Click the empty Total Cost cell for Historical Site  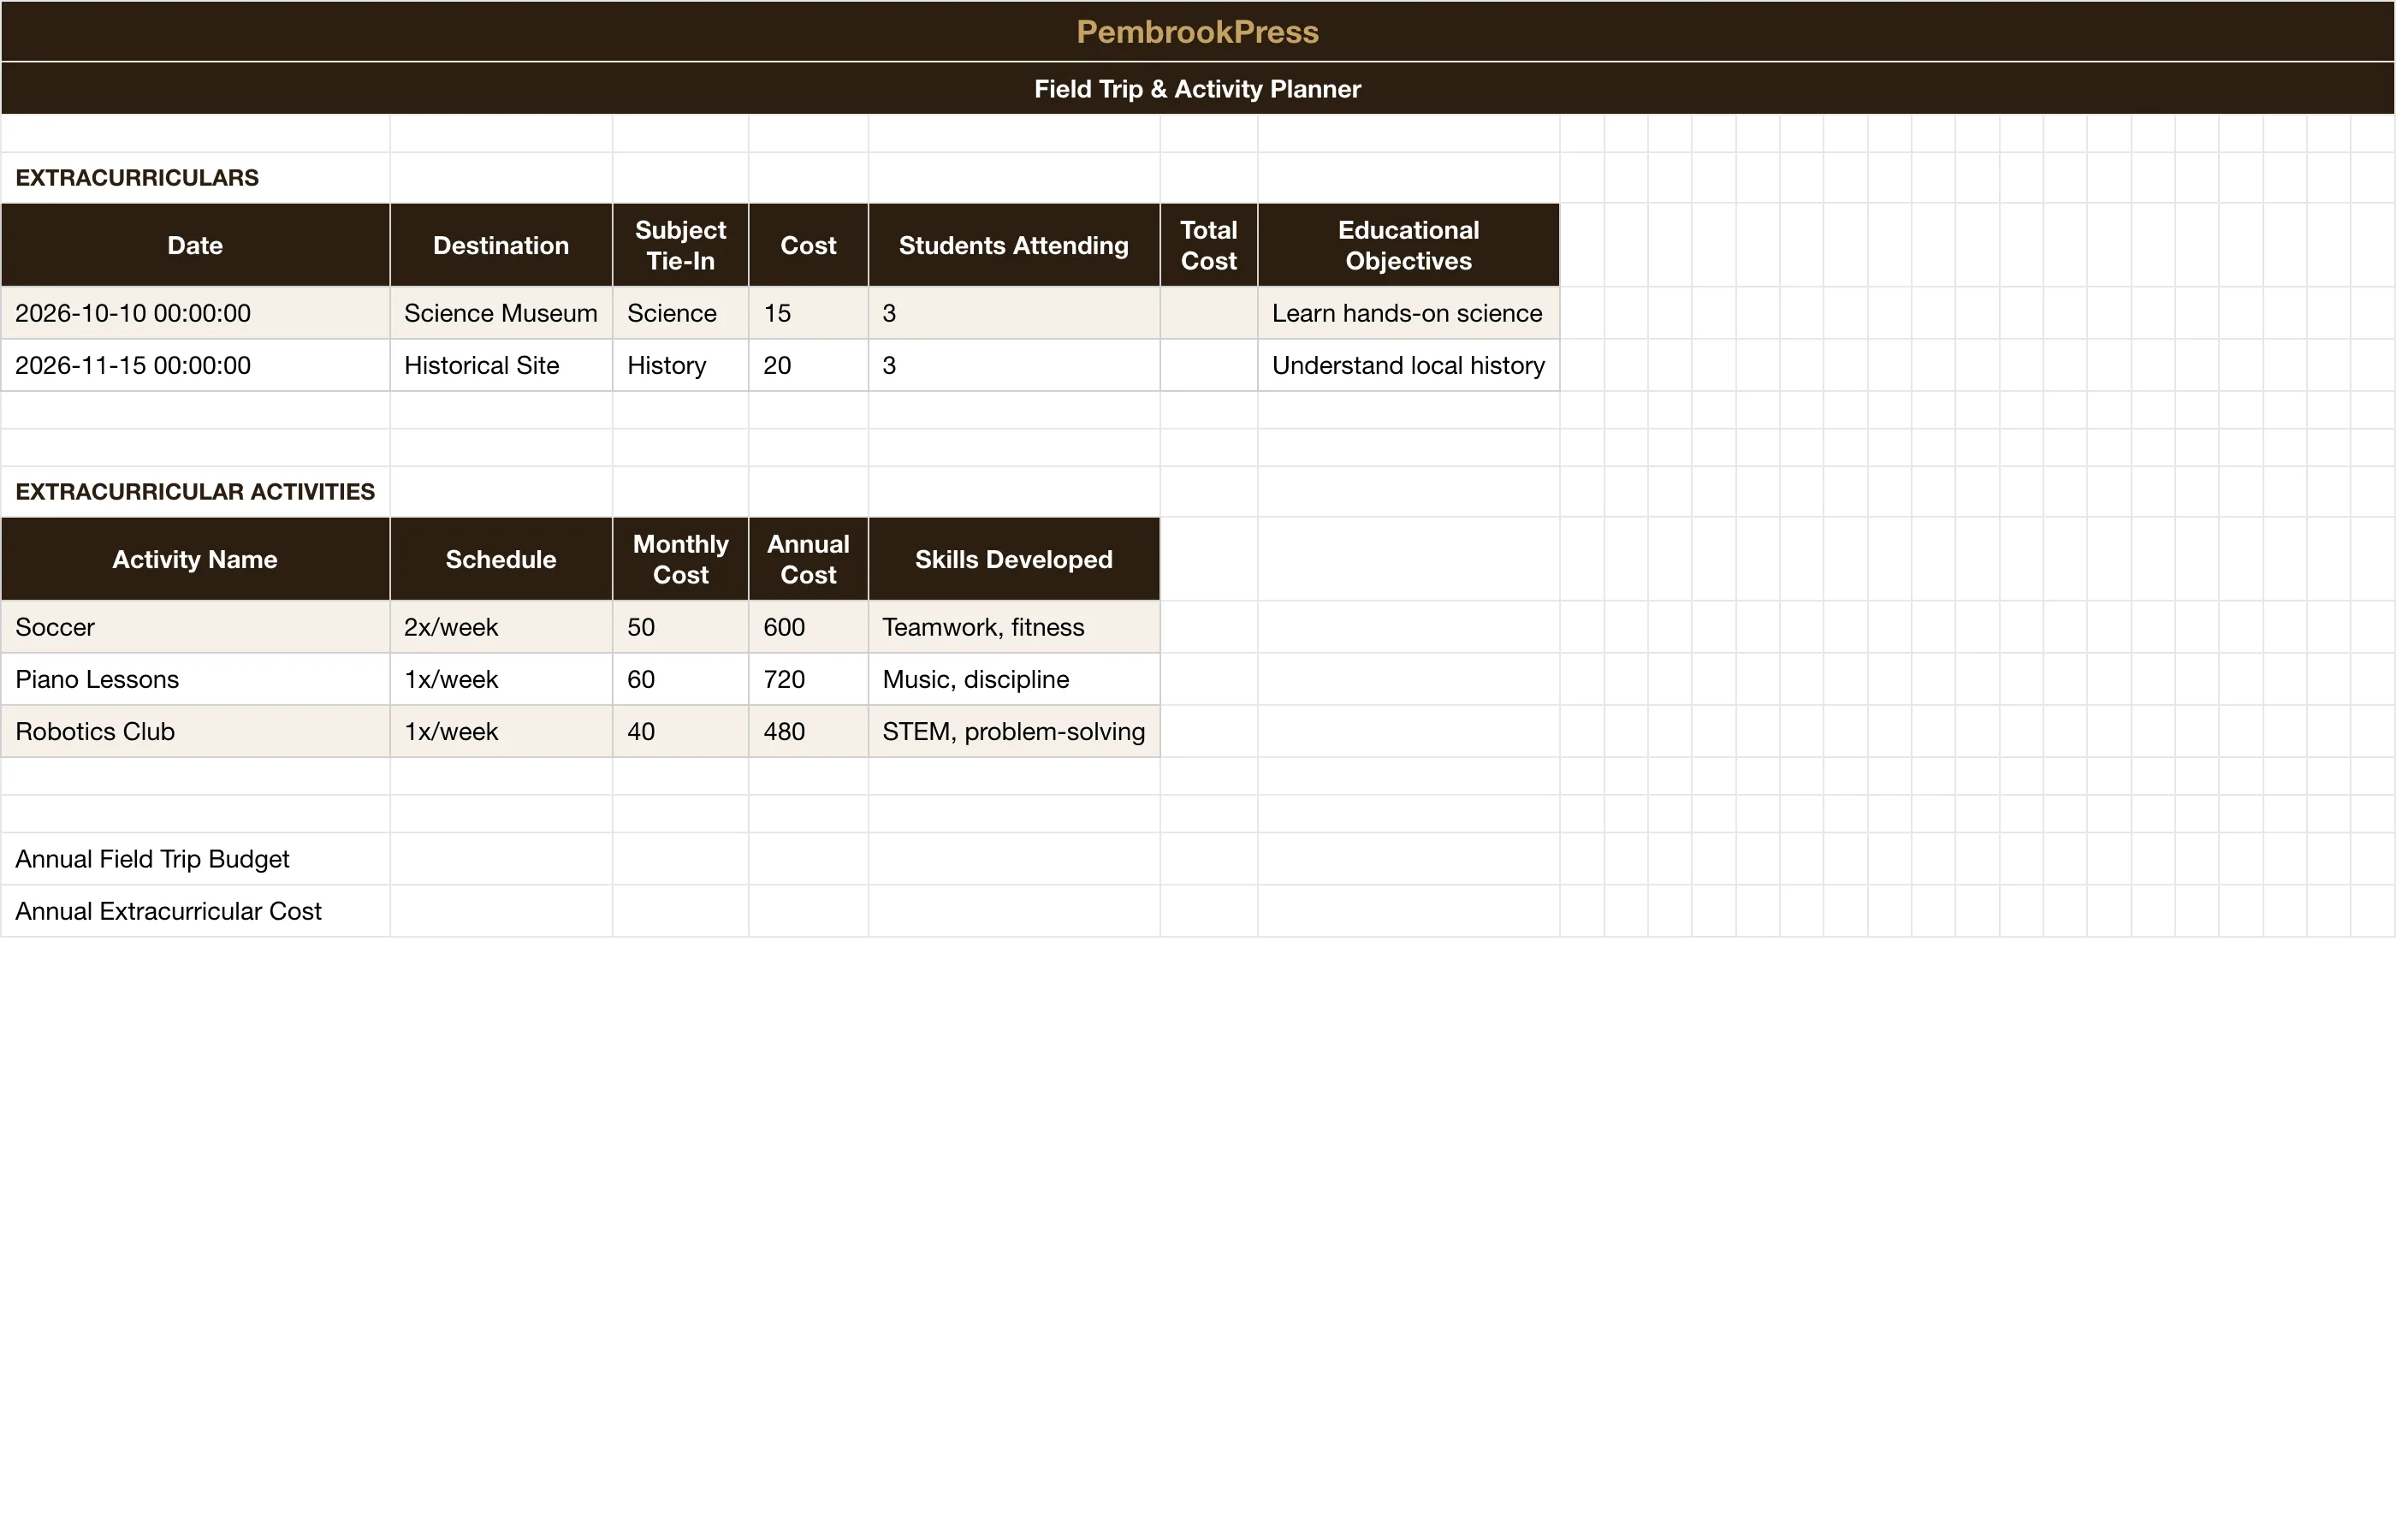pyautogui.click(x=1209, y=365)
